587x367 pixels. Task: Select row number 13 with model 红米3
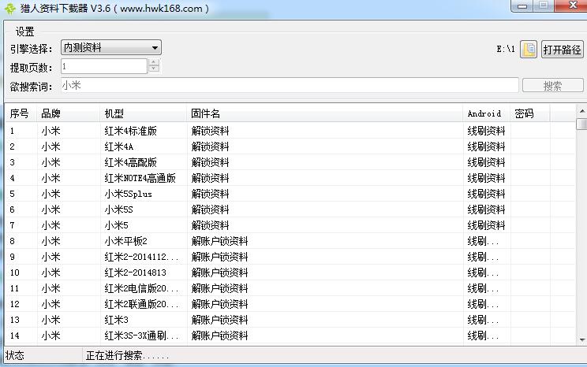point(290,320)
